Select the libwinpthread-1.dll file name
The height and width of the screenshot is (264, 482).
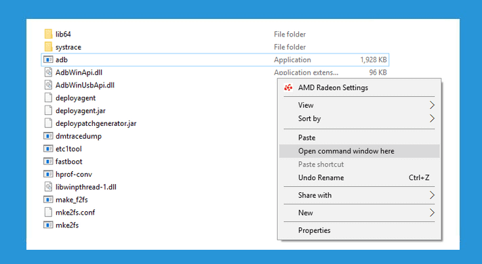tap(86, 188)
